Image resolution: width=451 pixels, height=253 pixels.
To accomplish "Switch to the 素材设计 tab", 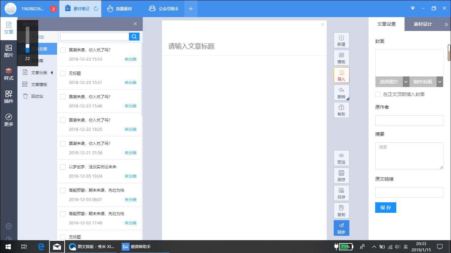I will (x=423, y=24).
